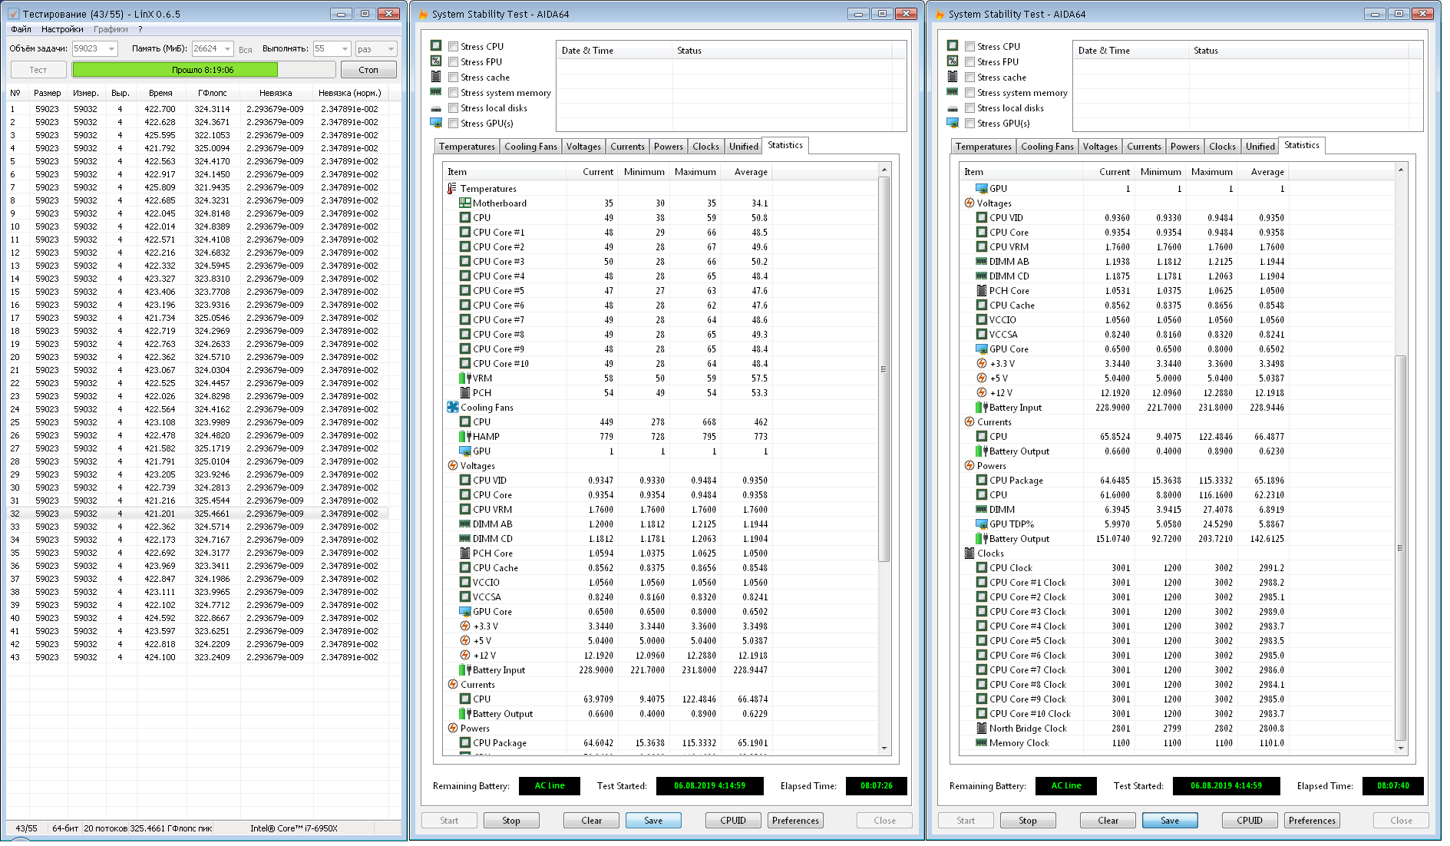The width and height of the screenshot is (1450, 846).
Task: Click the PCH temperature icon in the middle window
Action: click(464, 393)
